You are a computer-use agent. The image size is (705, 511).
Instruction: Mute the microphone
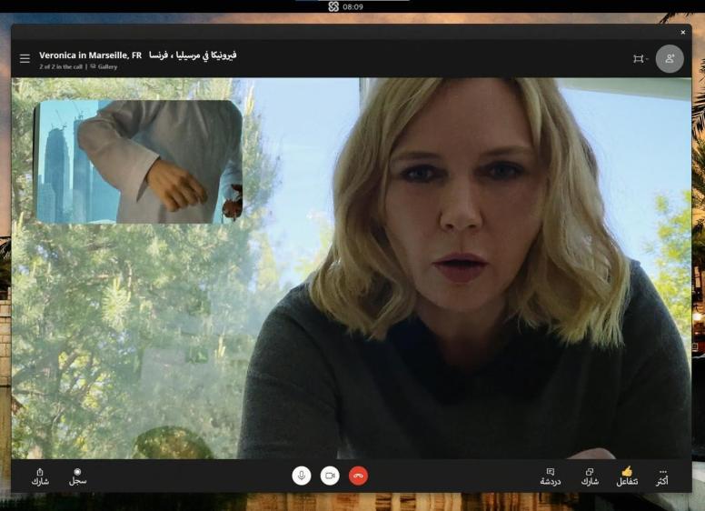[302, 476]
